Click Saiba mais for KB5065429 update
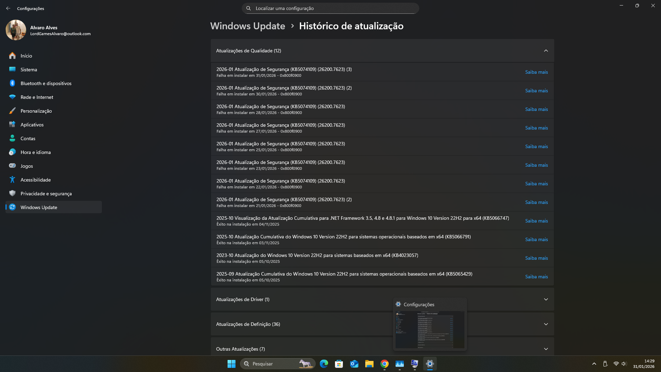The image size is (661, 372). (x=536, y=277)
